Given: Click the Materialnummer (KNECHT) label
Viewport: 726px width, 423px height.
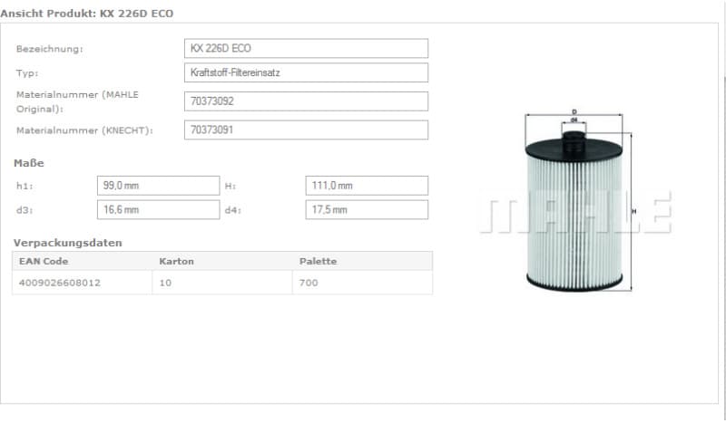Looking at the screenshot, I should coord(84,130).
